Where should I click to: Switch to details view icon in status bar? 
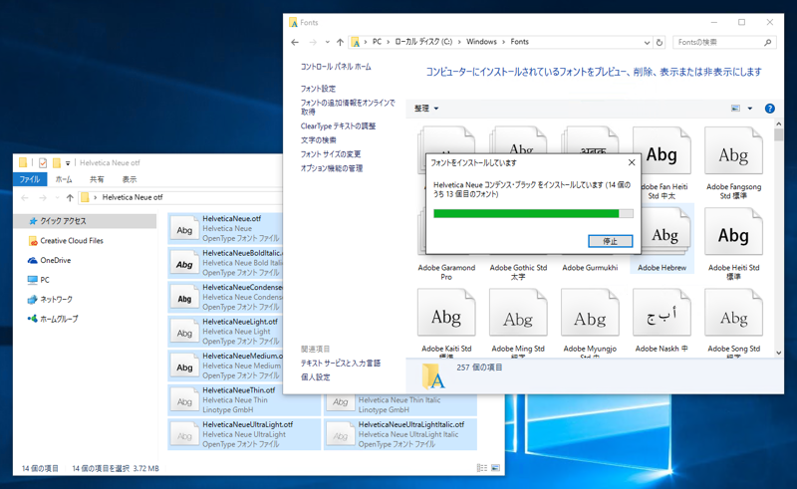point(481,468)
